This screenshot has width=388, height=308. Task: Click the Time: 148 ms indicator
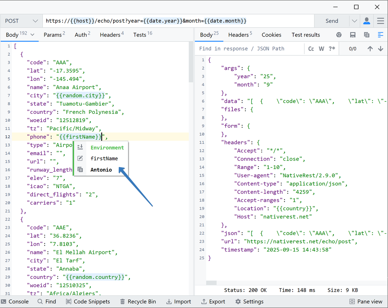point(297,290)
